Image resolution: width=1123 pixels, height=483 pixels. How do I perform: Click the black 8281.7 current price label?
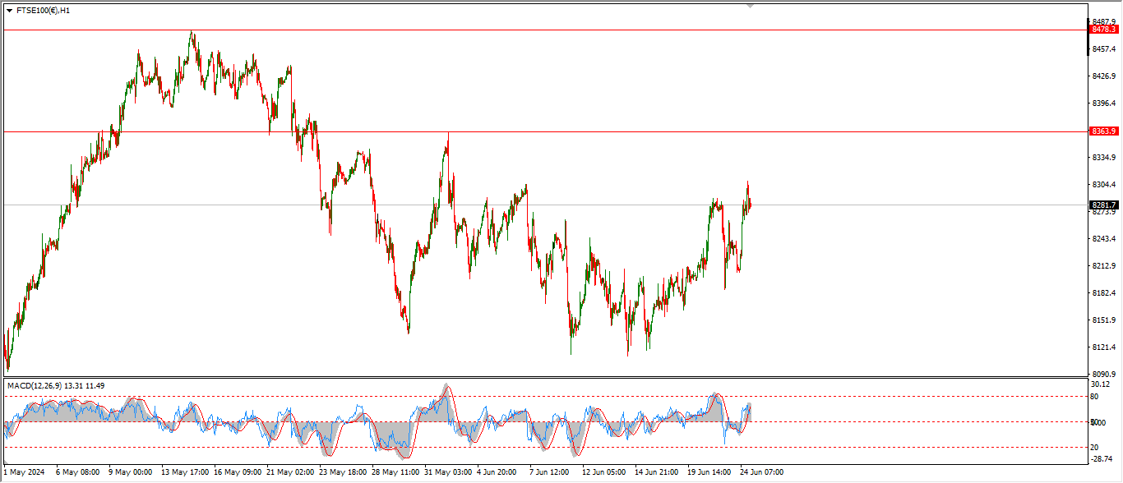coord(1103,205)
